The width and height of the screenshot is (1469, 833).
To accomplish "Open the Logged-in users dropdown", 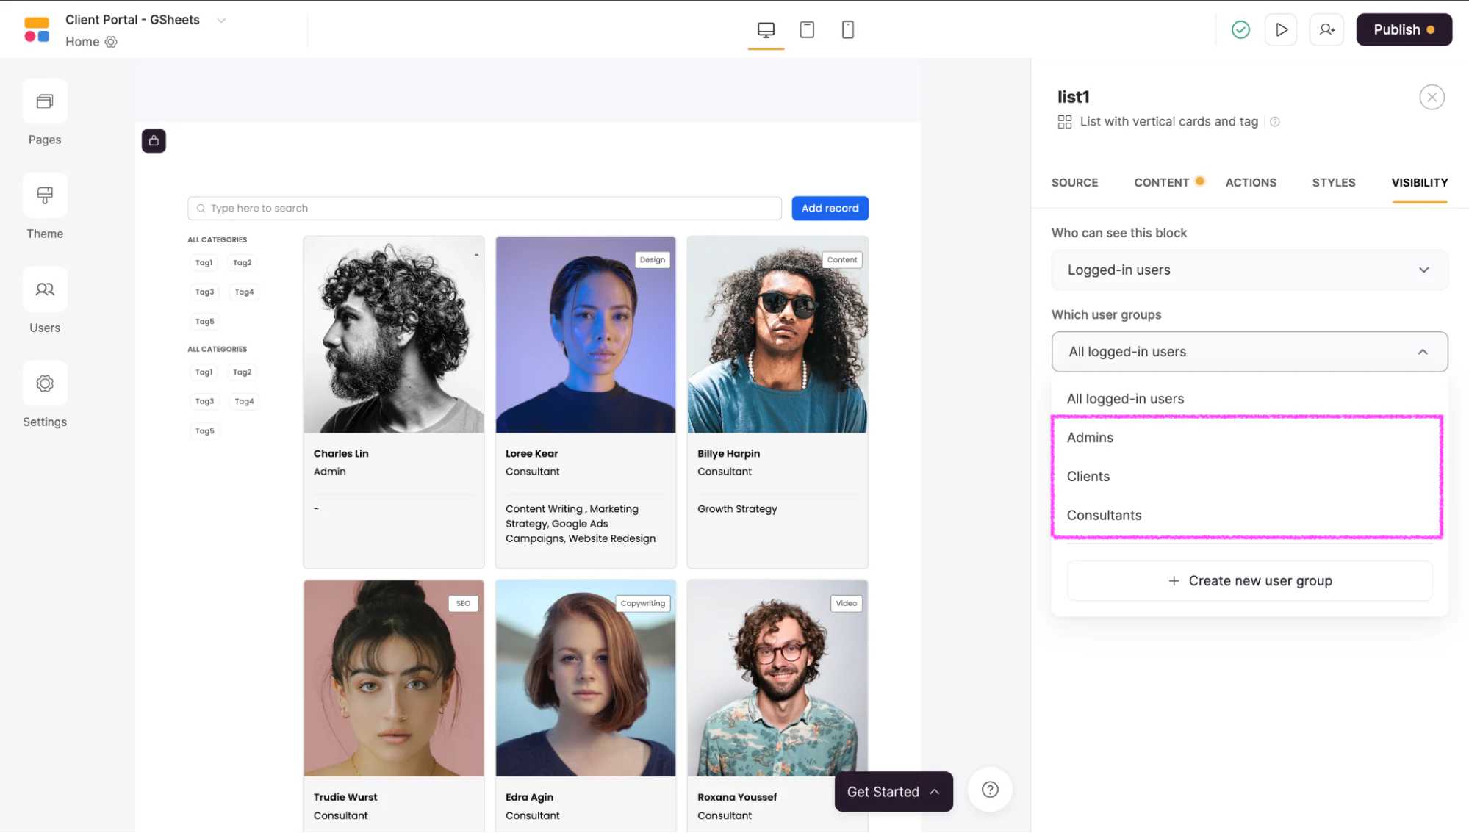I will tap(1249, 270).
